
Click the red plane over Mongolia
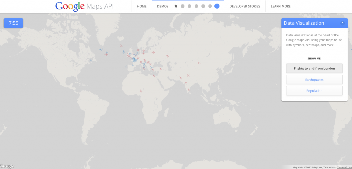pos(199,63)
